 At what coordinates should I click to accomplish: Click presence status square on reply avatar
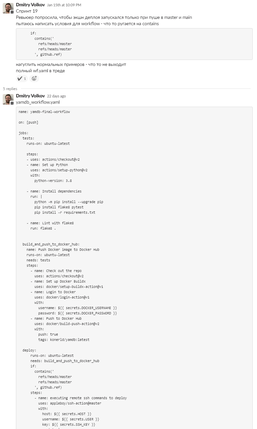coord(12,103)
